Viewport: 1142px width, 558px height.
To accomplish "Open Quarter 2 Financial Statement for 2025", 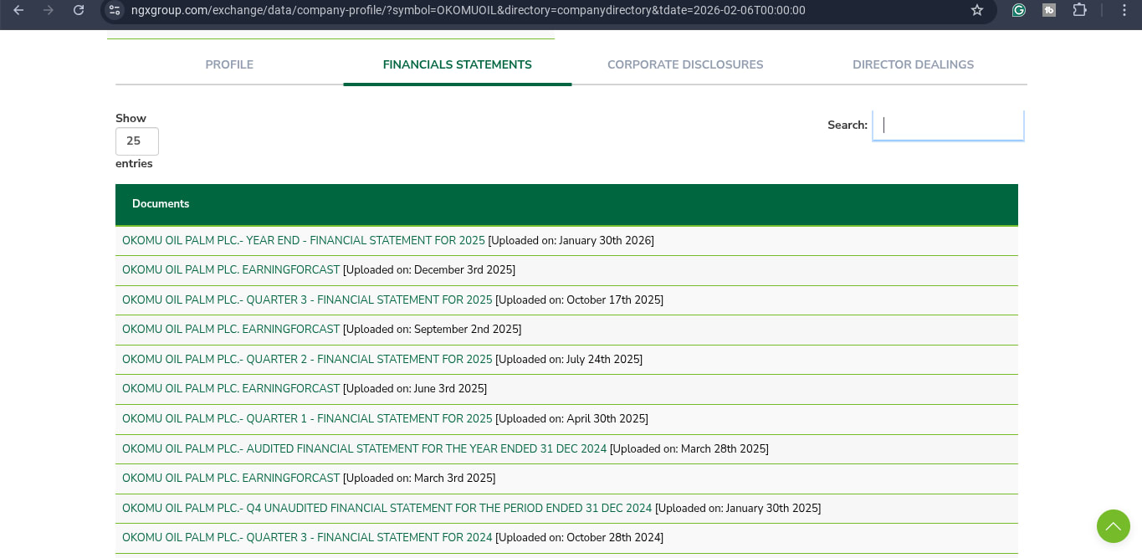I will click(307, 360).
